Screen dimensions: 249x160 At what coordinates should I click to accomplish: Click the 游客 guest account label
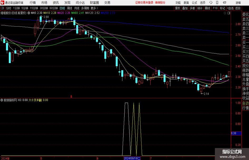point(238,3)
